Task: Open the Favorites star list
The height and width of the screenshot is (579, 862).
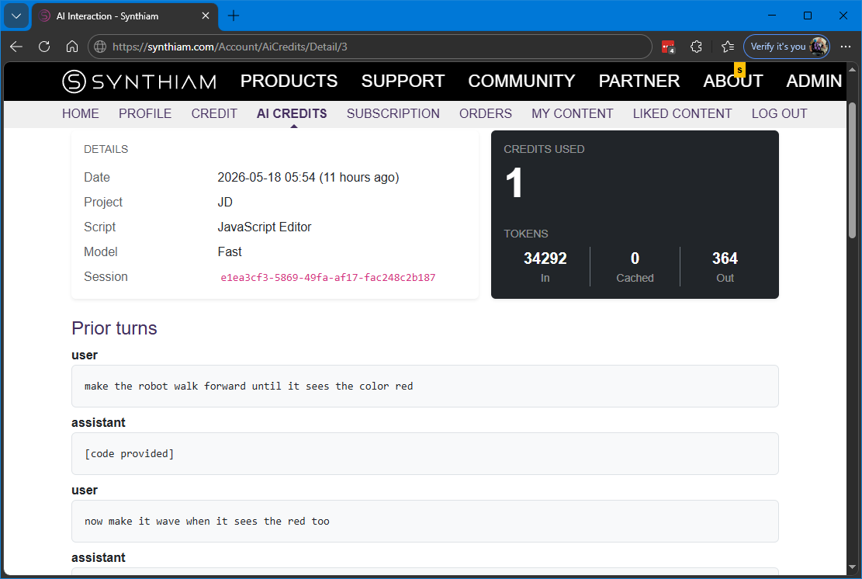Action: click(727, 47)
